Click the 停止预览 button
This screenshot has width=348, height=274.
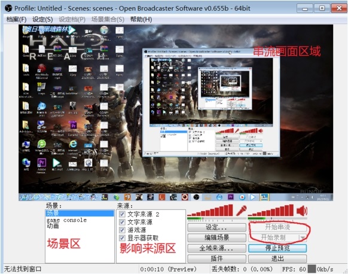277,248
